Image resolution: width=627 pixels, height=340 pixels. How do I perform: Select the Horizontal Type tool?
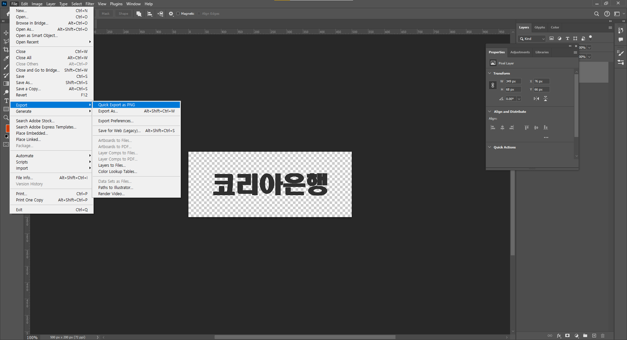point(6,101)
